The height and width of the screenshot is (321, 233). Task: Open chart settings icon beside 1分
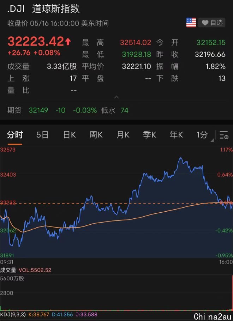tap(224, 135)
